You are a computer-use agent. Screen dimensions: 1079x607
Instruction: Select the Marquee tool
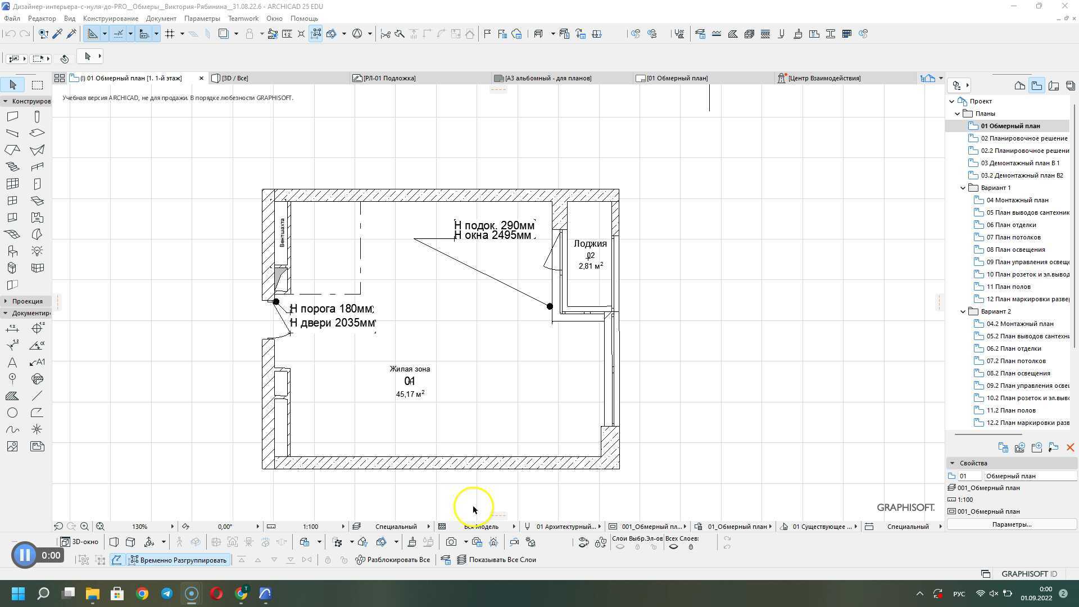tap(37, 85)
